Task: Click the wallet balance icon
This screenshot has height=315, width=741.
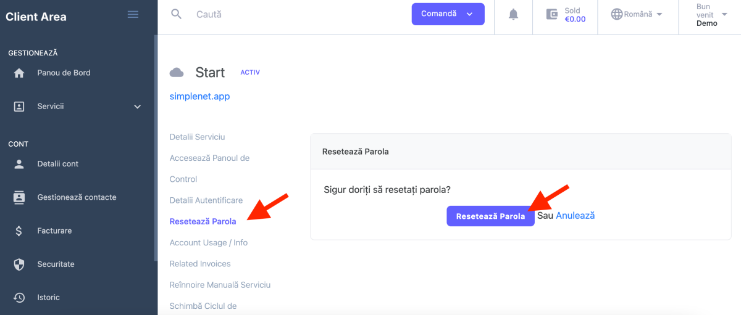Action: tap(553, 14)
